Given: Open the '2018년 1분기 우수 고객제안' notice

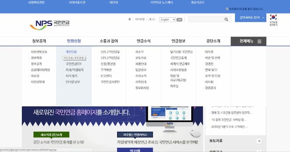Looking at the screenshot, I should 229,127.
